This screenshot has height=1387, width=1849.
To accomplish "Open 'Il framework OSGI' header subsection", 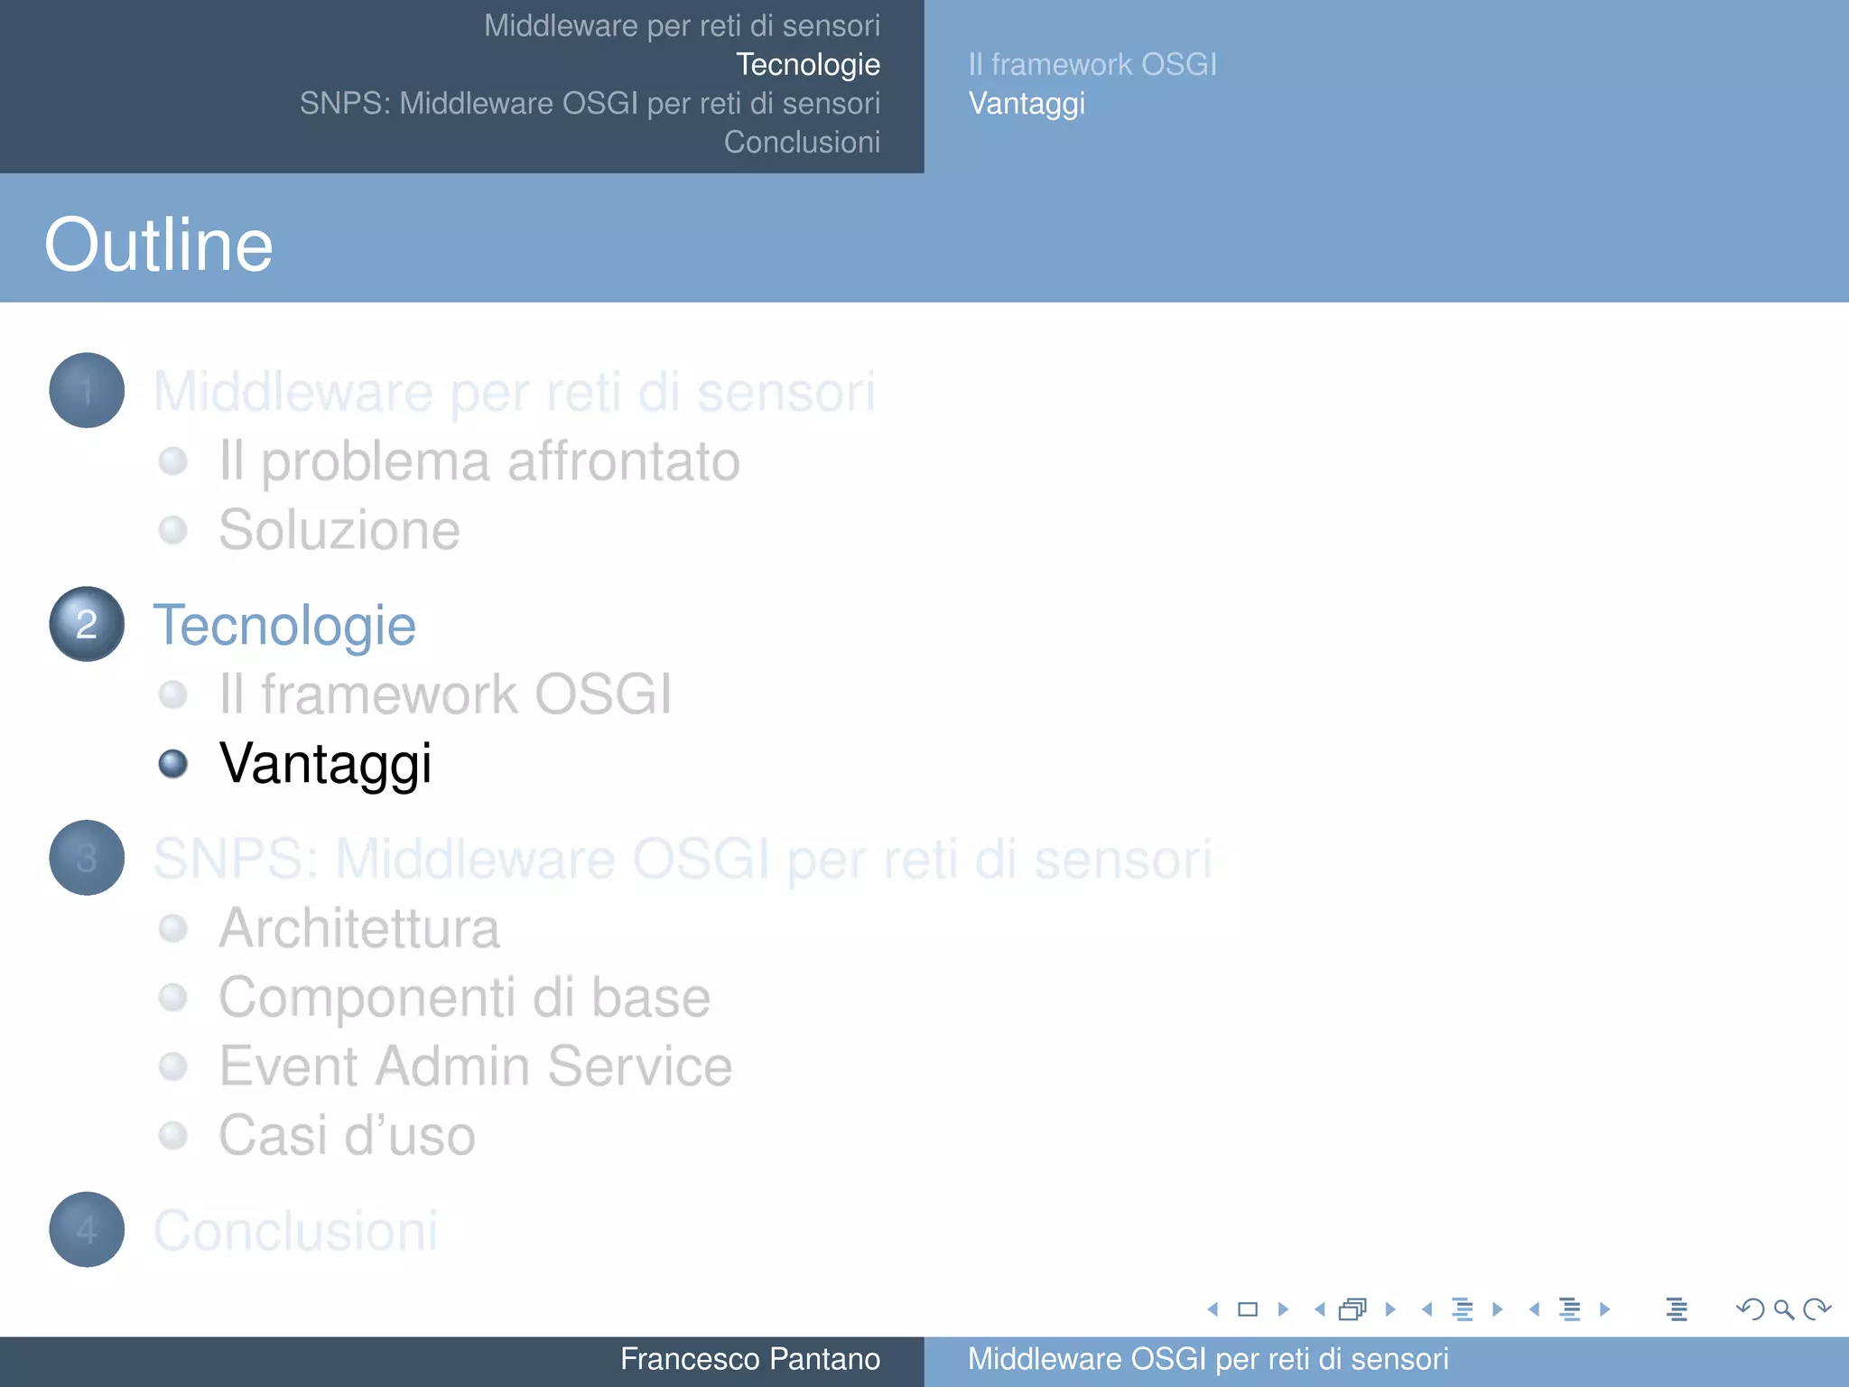I will [x=1092, y=64].
